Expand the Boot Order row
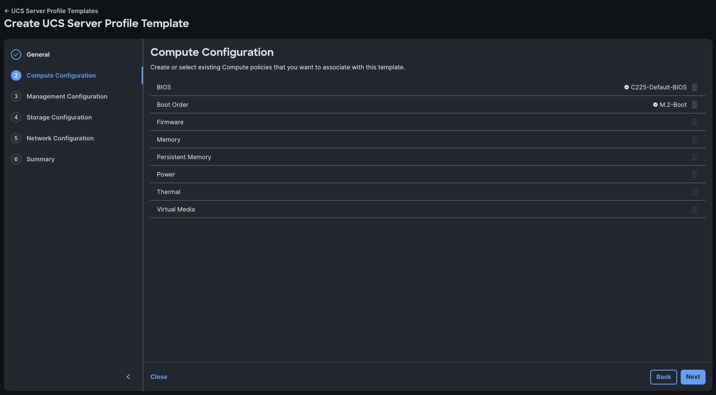Viewport: 716px width, 395px height. 173,105
